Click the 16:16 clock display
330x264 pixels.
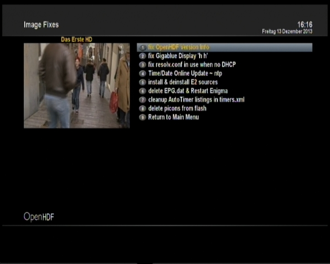[x=304, y=24]
